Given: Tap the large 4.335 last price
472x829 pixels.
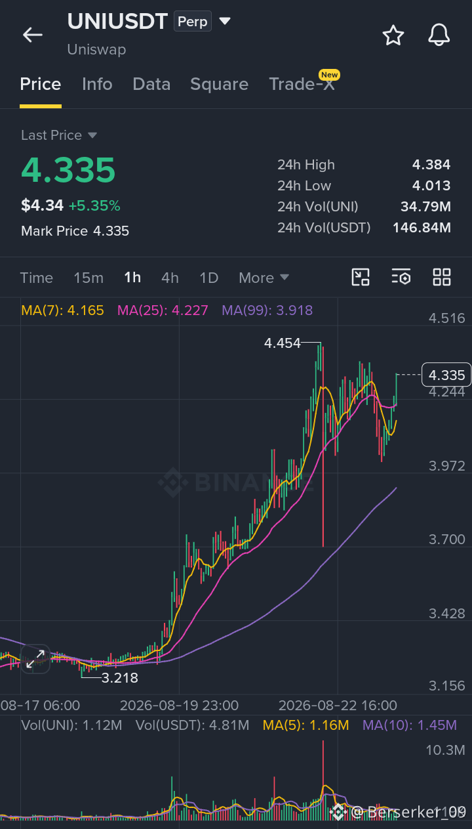Looking at the screenshot, I should (68, 170).
